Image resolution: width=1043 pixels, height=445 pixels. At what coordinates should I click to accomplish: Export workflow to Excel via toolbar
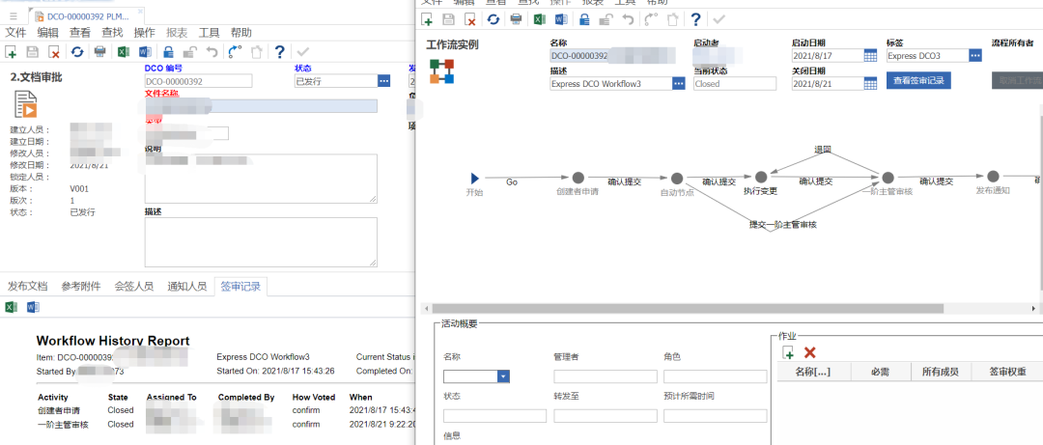(538, 19)
